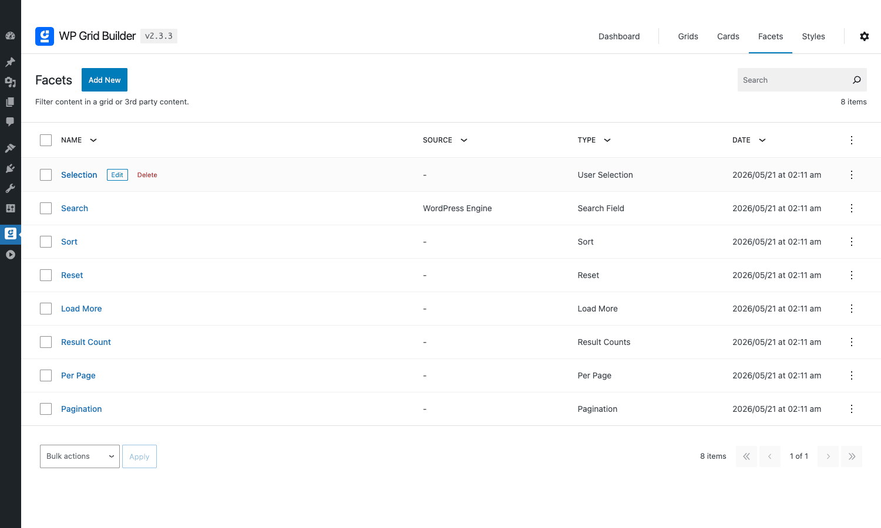Click the User Selection type cell
Image resolution: width=881 pixels, height=528 pixels.
tap(606, 175)
